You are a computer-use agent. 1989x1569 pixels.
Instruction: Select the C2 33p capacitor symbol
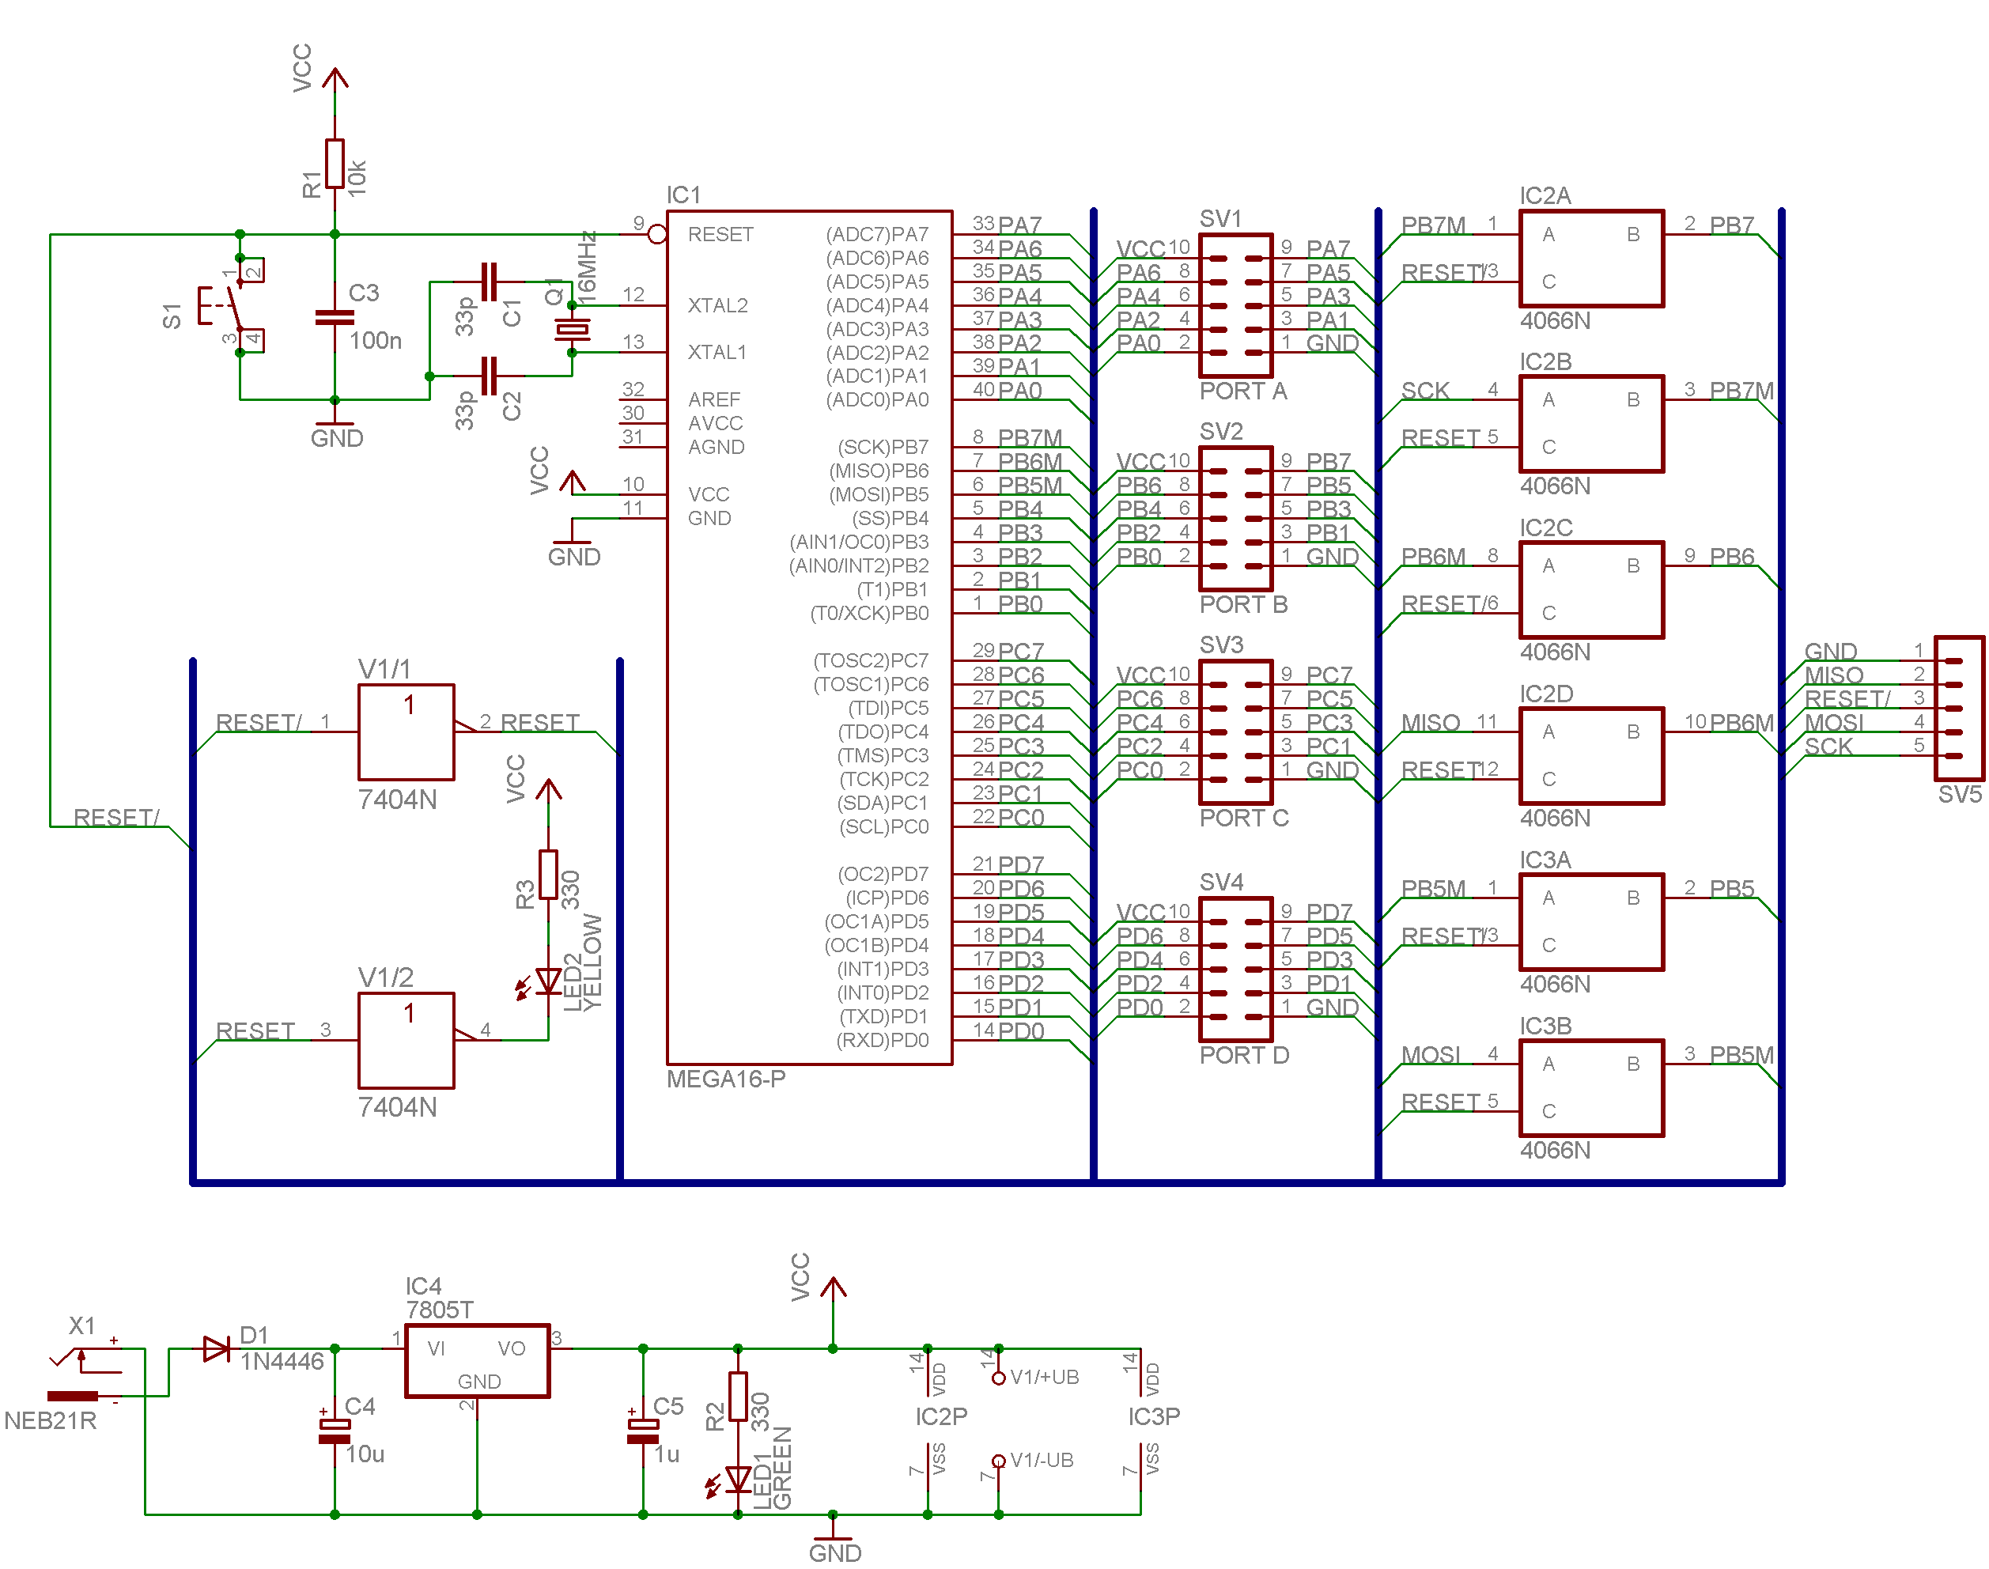[x=489, y=376]
